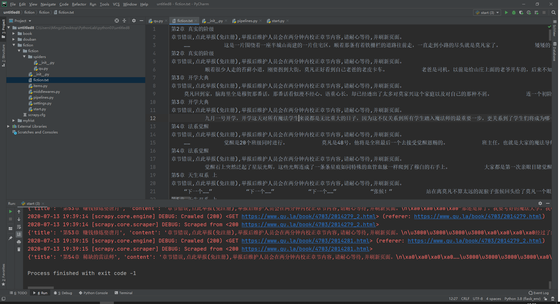Collapse all in the Project panel
Screen dimensions: 560x304
124,21
